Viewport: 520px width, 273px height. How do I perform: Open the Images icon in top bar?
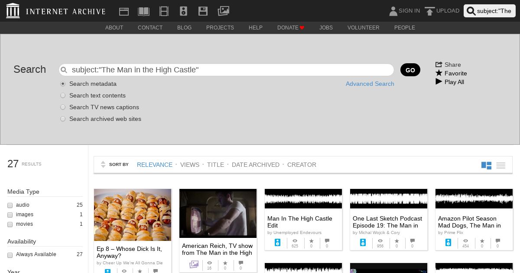coord(223,11)
